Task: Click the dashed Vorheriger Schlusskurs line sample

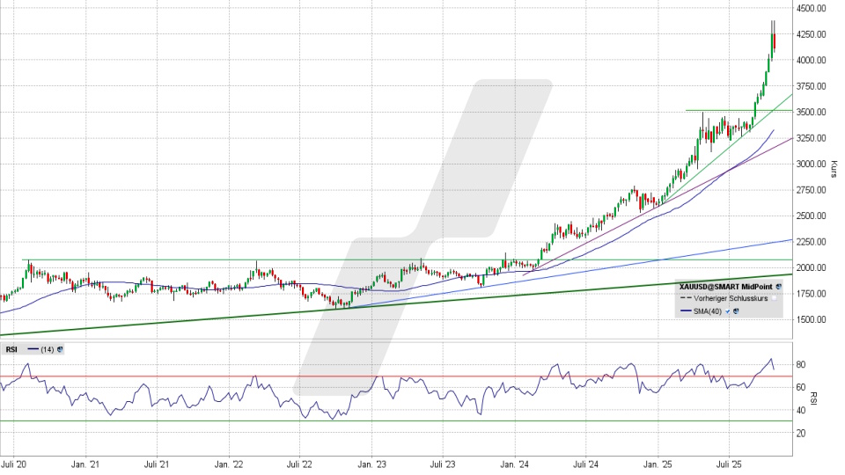Action: [x=687, y=299]
